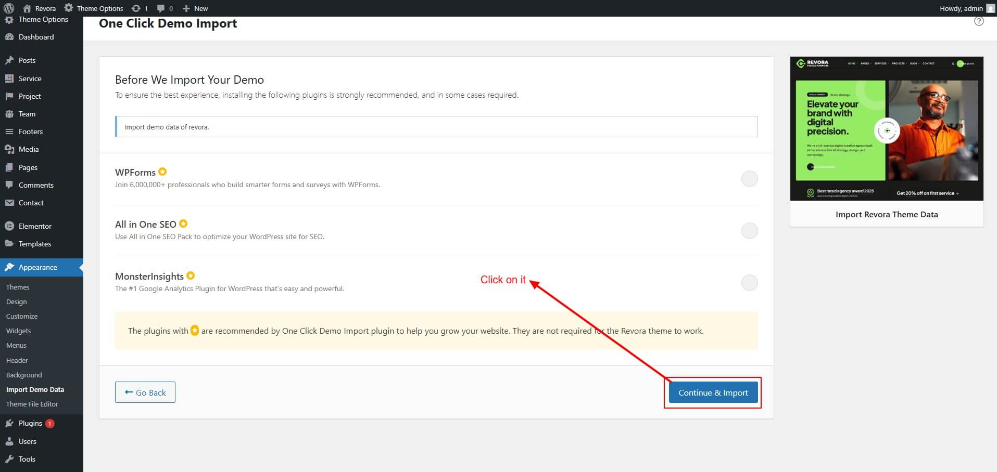Click the MonsterInsights description text
Screen dimensions: 997x472
coord(230,289)
